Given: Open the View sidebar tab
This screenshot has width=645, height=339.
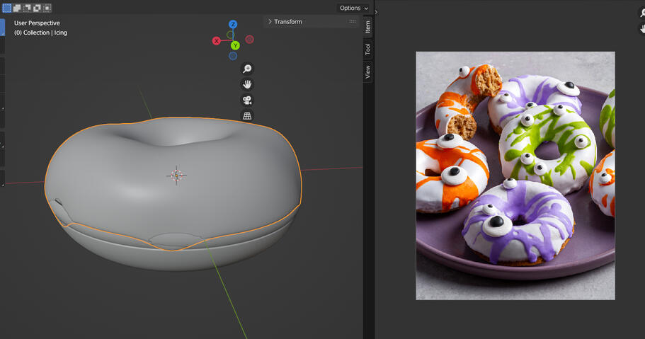Looking at the screenshot, I should (x=368, y=71).
